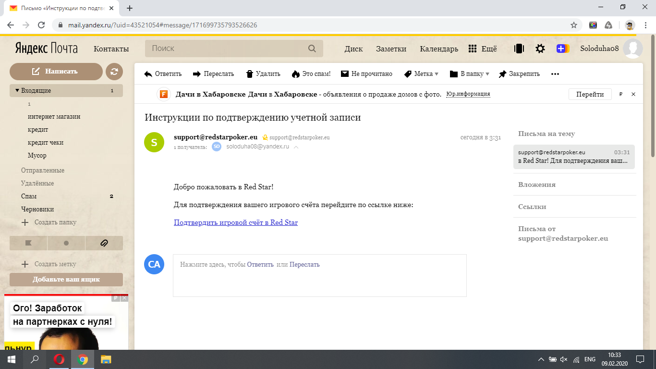
Task: Open mail settings gear icon
Action: pos(540,49)
